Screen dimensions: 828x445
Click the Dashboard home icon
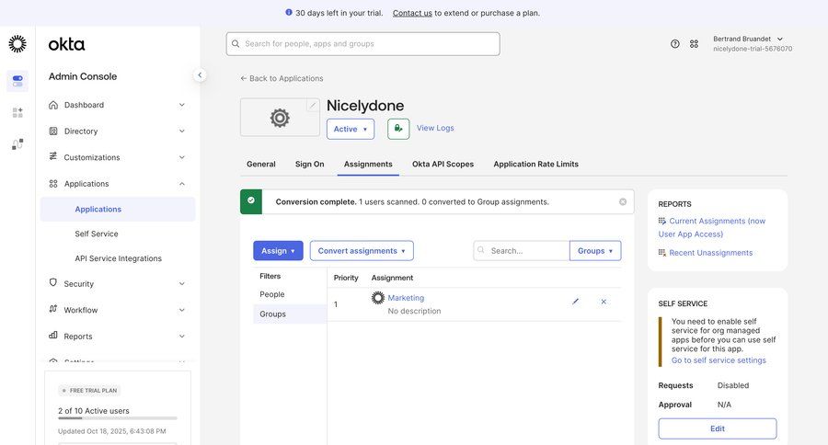[53, 105]
